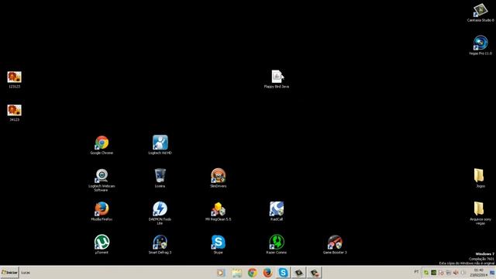The image size is (496, 279).
Task: Select the Razer Comms desktop icon
Action: click(277, 244)
